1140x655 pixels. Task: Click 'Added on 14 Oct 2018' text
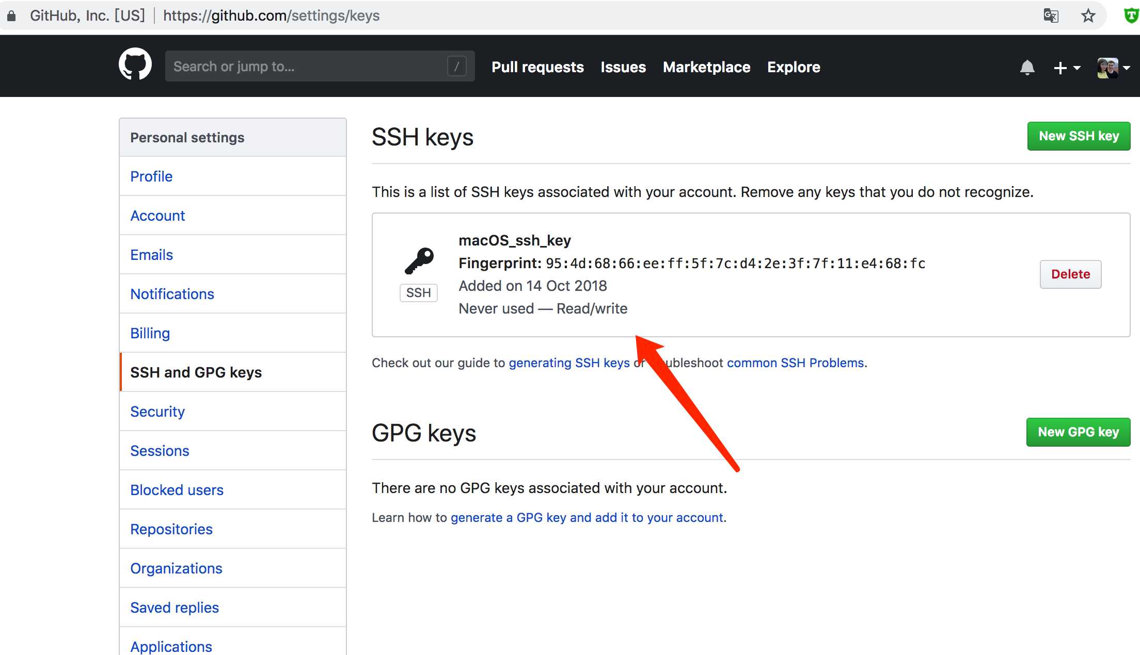533,286
